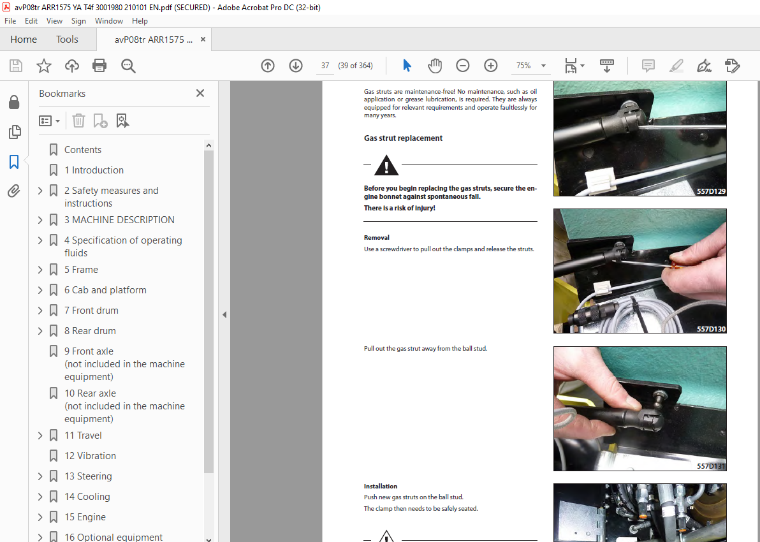Image resolution: width=760 pixels, height=542 pixels.
Task: Open Page Thumbnails panel in sidebar
Action: click(15, 132)
